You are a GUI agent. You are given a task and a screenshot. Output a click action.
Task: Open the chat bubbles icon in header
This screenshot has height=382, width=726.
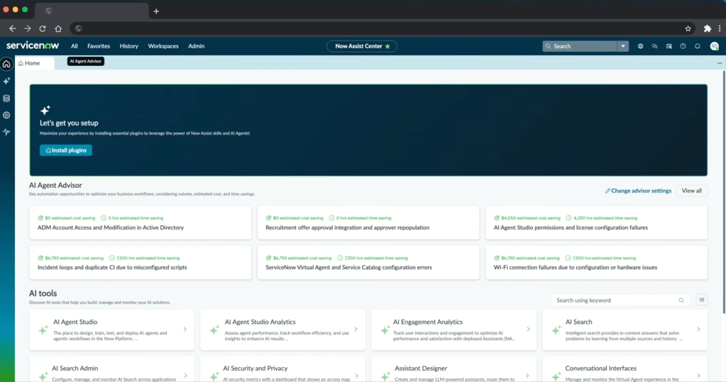[x=655, y=46]
